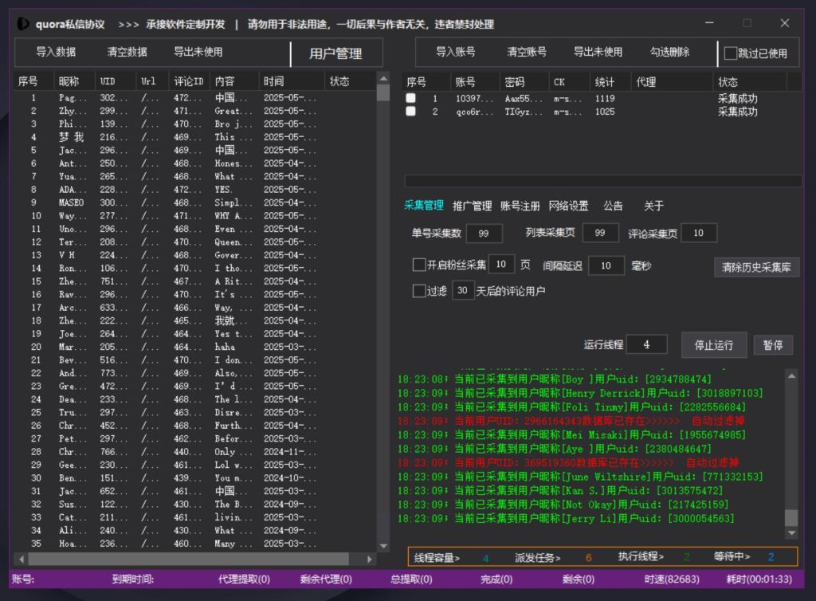Screen dimensions: 816x601
Task: Open the 用户管理 panel
Action: pos(335,53)
